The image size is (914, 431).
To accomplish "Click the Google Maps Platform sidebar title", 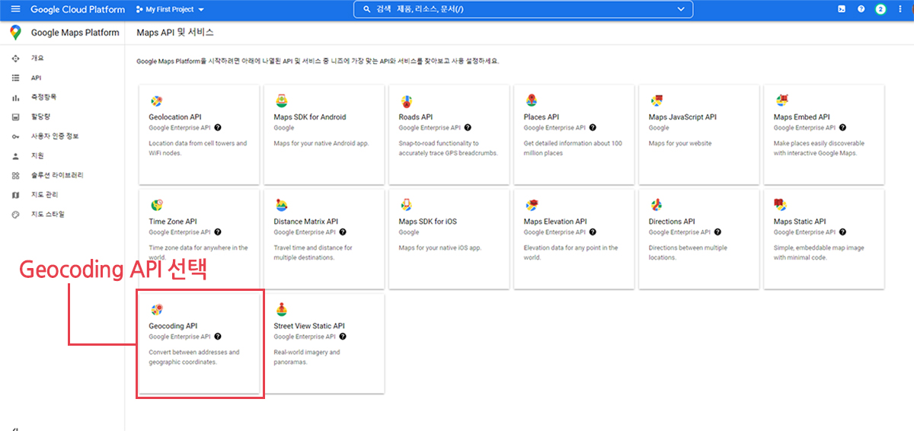I will [x=75, y=33].
